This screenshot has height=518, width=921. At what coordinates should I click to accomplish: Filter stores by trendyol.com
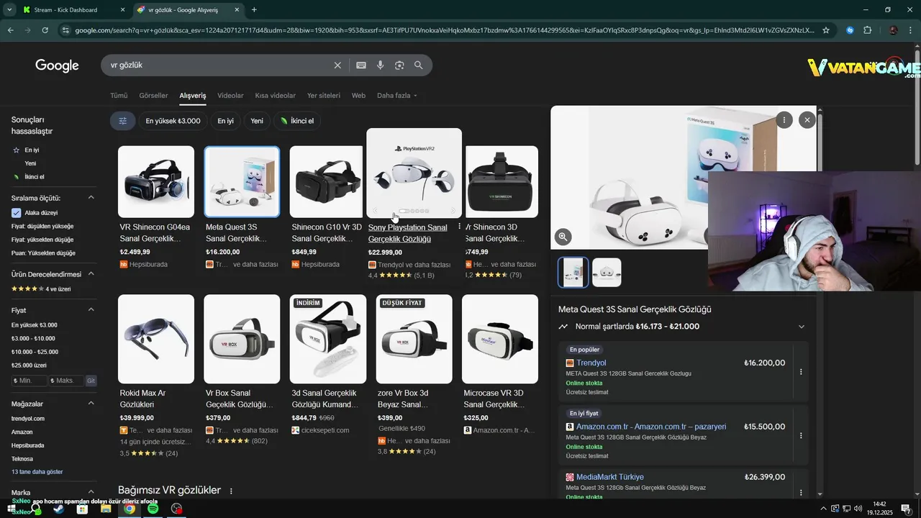click(28, 419)
